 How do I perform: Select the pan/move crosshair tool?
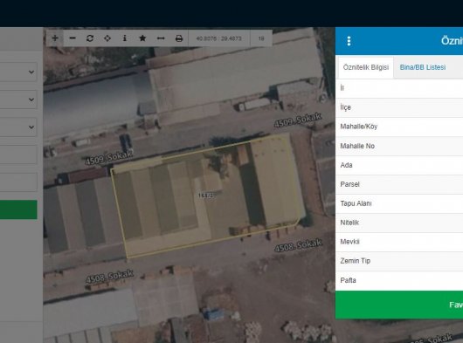(107, 38)
